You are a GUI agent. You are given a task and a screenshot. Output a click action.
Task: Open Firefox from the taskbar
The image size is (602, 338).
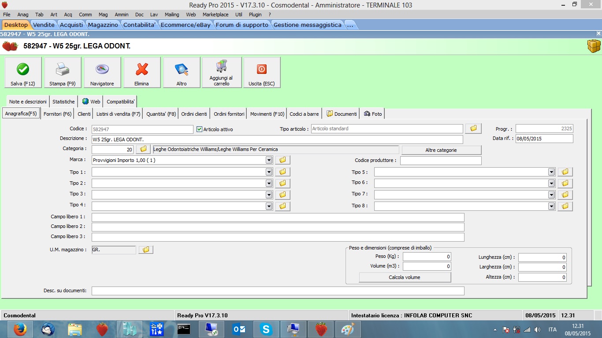tap(20, 329)
